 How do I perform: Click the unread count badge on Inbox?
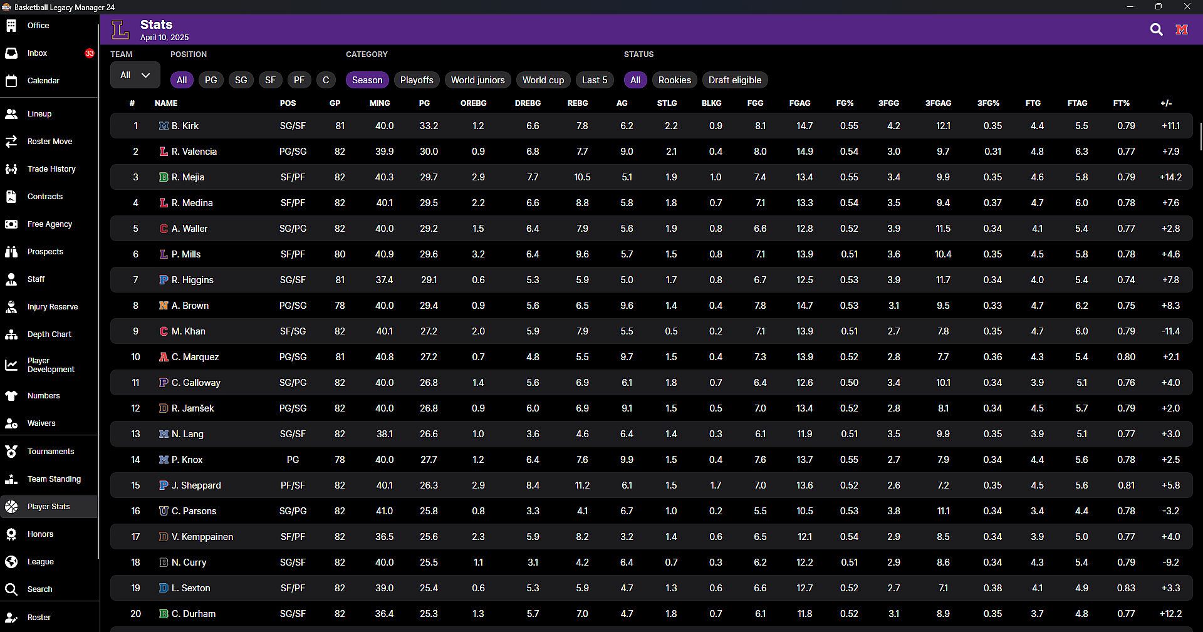pyautogui.click(x=90, y=53)
